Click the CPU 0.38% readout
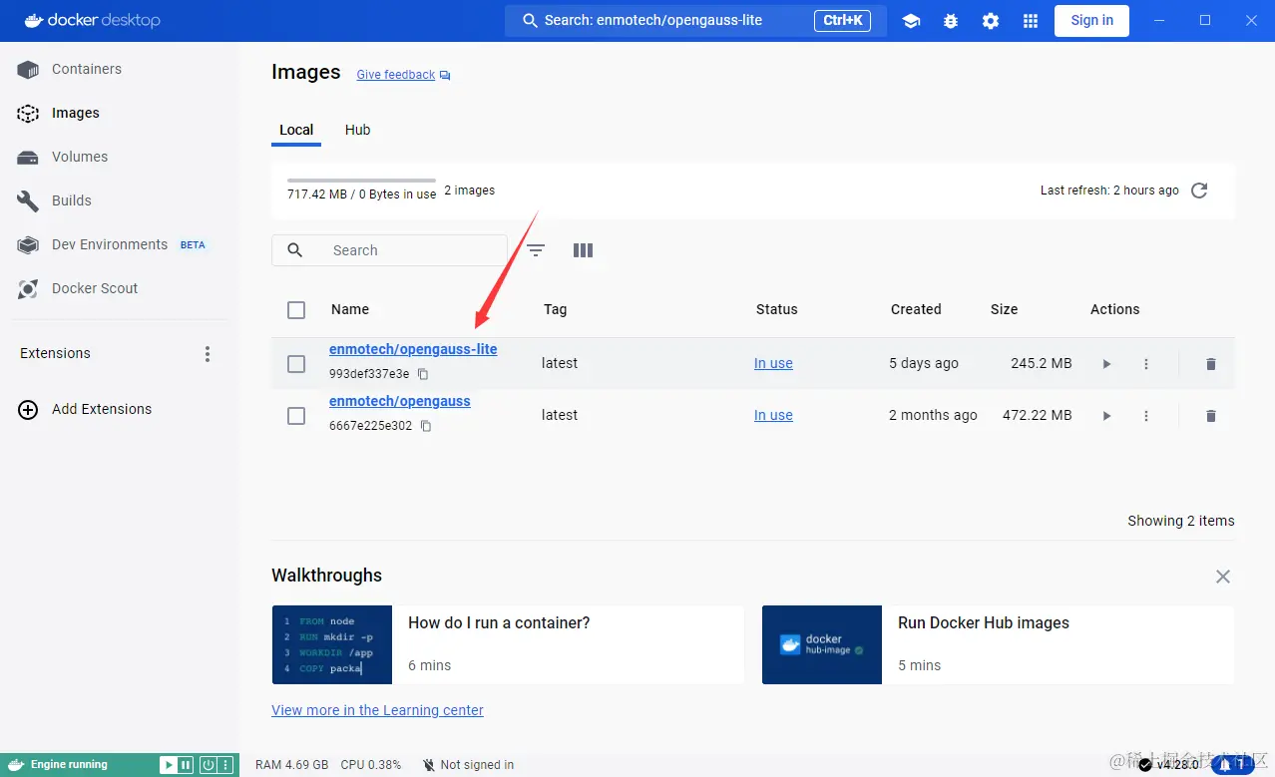 370,765
